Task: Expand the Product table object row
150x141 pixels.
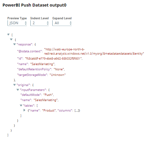Action: coord(24,110)
